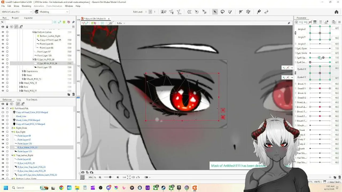The image size is (342, 192).
Task: Toggle lock circle for Right_Brow deformer
Action: click(x=7, y=128)
